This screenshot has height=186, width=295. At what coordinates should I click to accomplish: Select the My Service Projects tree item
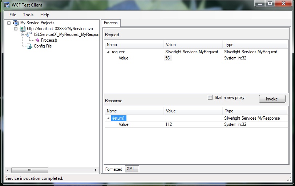click(x=37, y=23)
